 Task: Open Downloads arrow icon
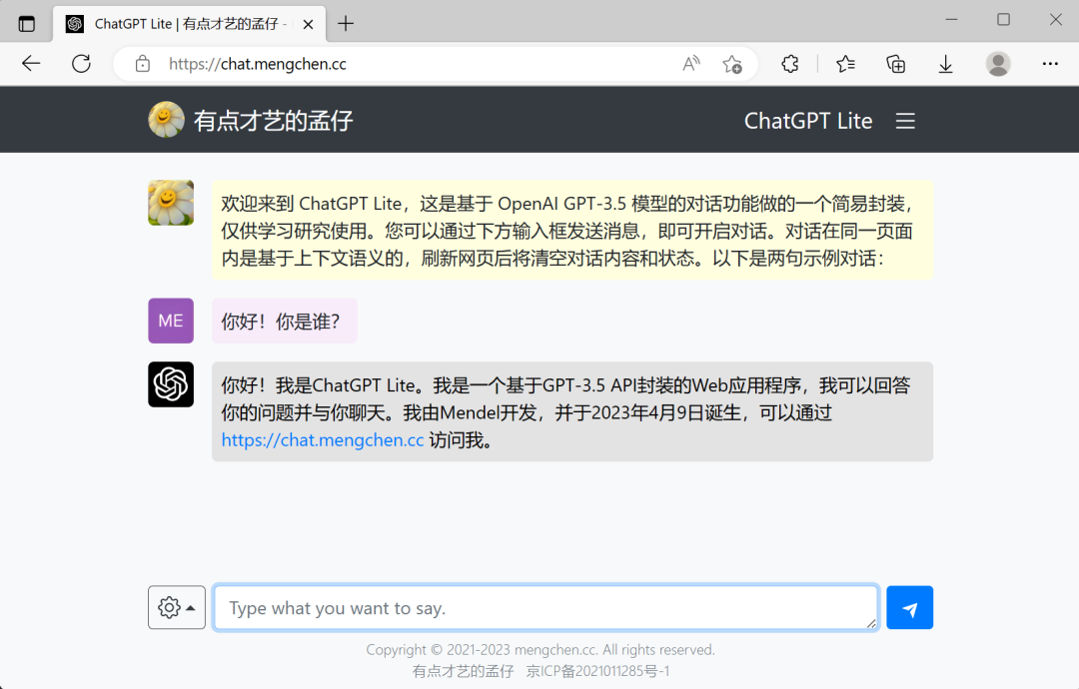[x=945, y=64]
